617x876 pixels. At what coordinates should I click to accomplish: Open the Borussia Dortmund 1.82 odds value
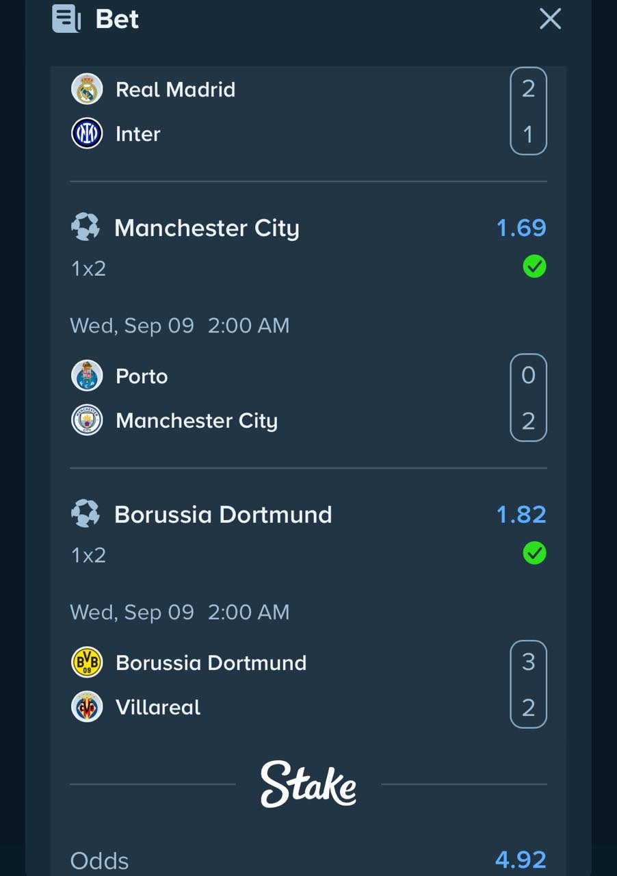tap(521, 515)
